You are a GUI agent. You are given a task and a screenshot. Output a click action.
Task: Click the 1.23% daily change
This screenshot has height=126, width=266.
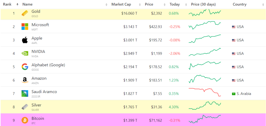coord(174,80)
